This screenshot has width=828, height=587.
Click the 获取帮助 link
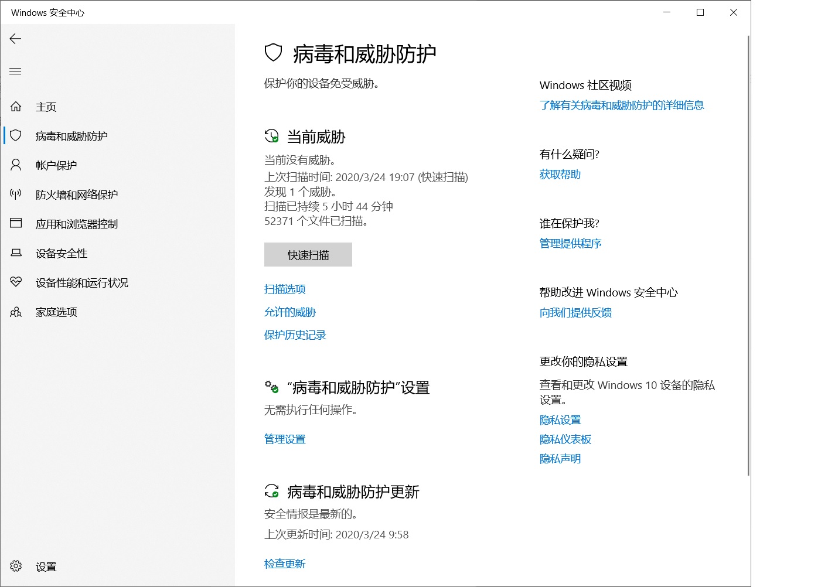point(560,174)
